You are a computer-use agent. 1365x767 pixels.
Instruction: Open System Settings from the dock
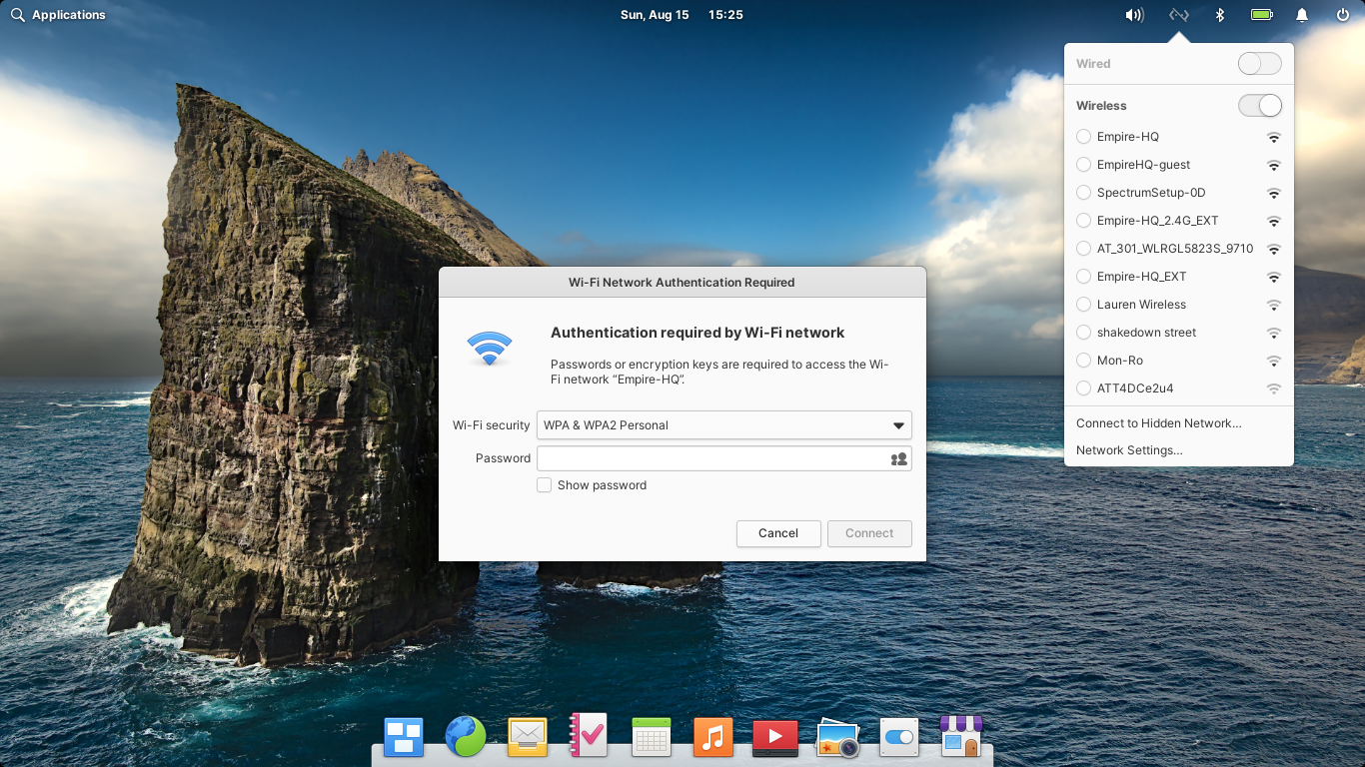(899, 737)
